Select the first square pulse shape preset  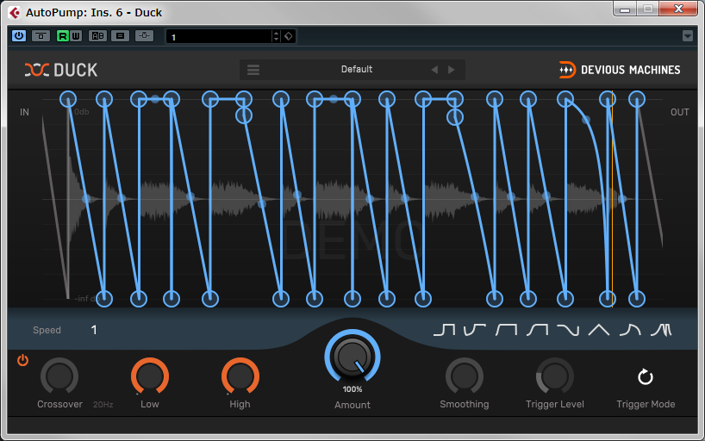tap(444, 330)
